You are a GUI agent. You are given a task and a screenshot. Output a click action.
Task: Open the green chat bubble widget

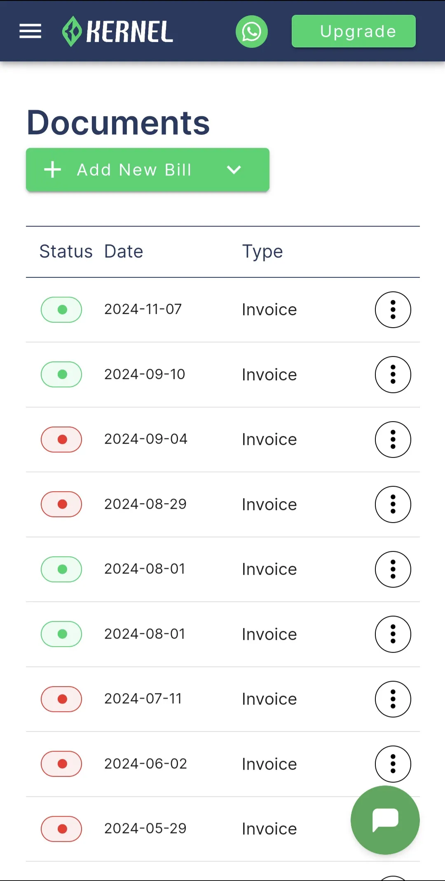(385, 820)
